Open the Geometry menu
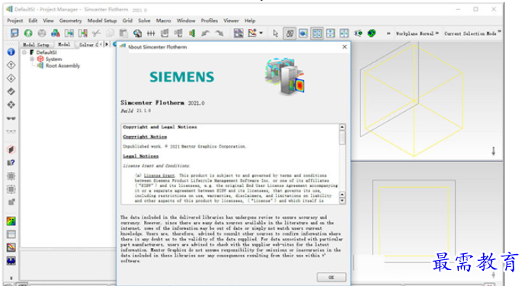Screen dimensions: 525x286 [x=70, y=21]
